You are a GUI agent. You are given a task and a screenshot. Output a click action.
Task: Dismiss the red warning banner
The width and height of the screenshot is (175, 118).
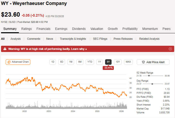pyautogui.click(x=170, y=49)
